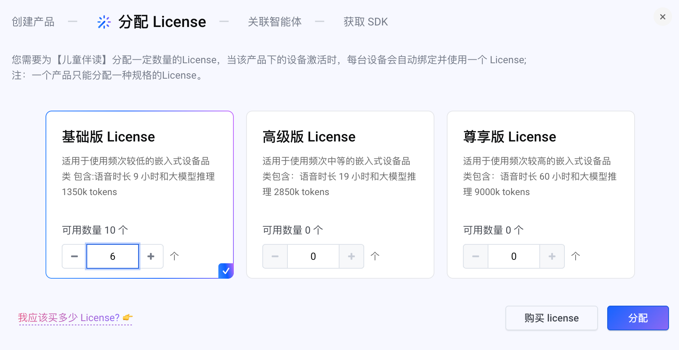Click the minus button in Basic License stepper
Viewport: 679px width, 350px height.
74,256
